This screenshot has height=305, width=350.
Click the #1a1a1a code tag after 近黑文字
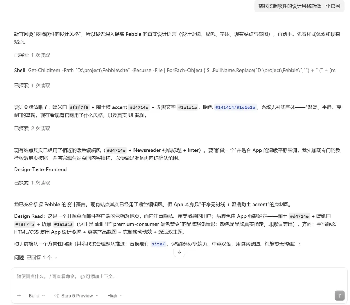point(188,107)
